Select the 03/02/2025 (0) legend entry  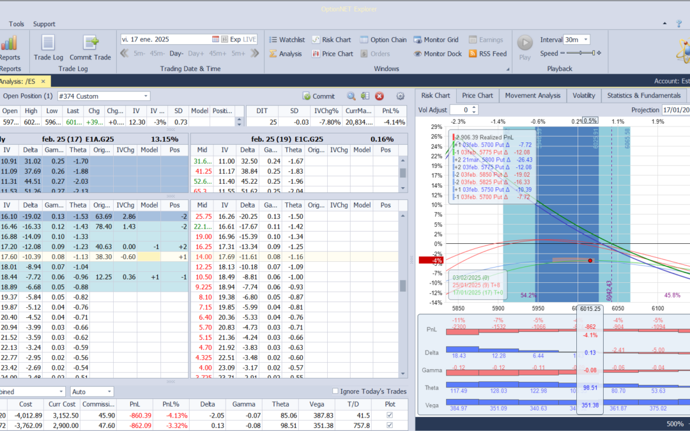tap(470, 278)
